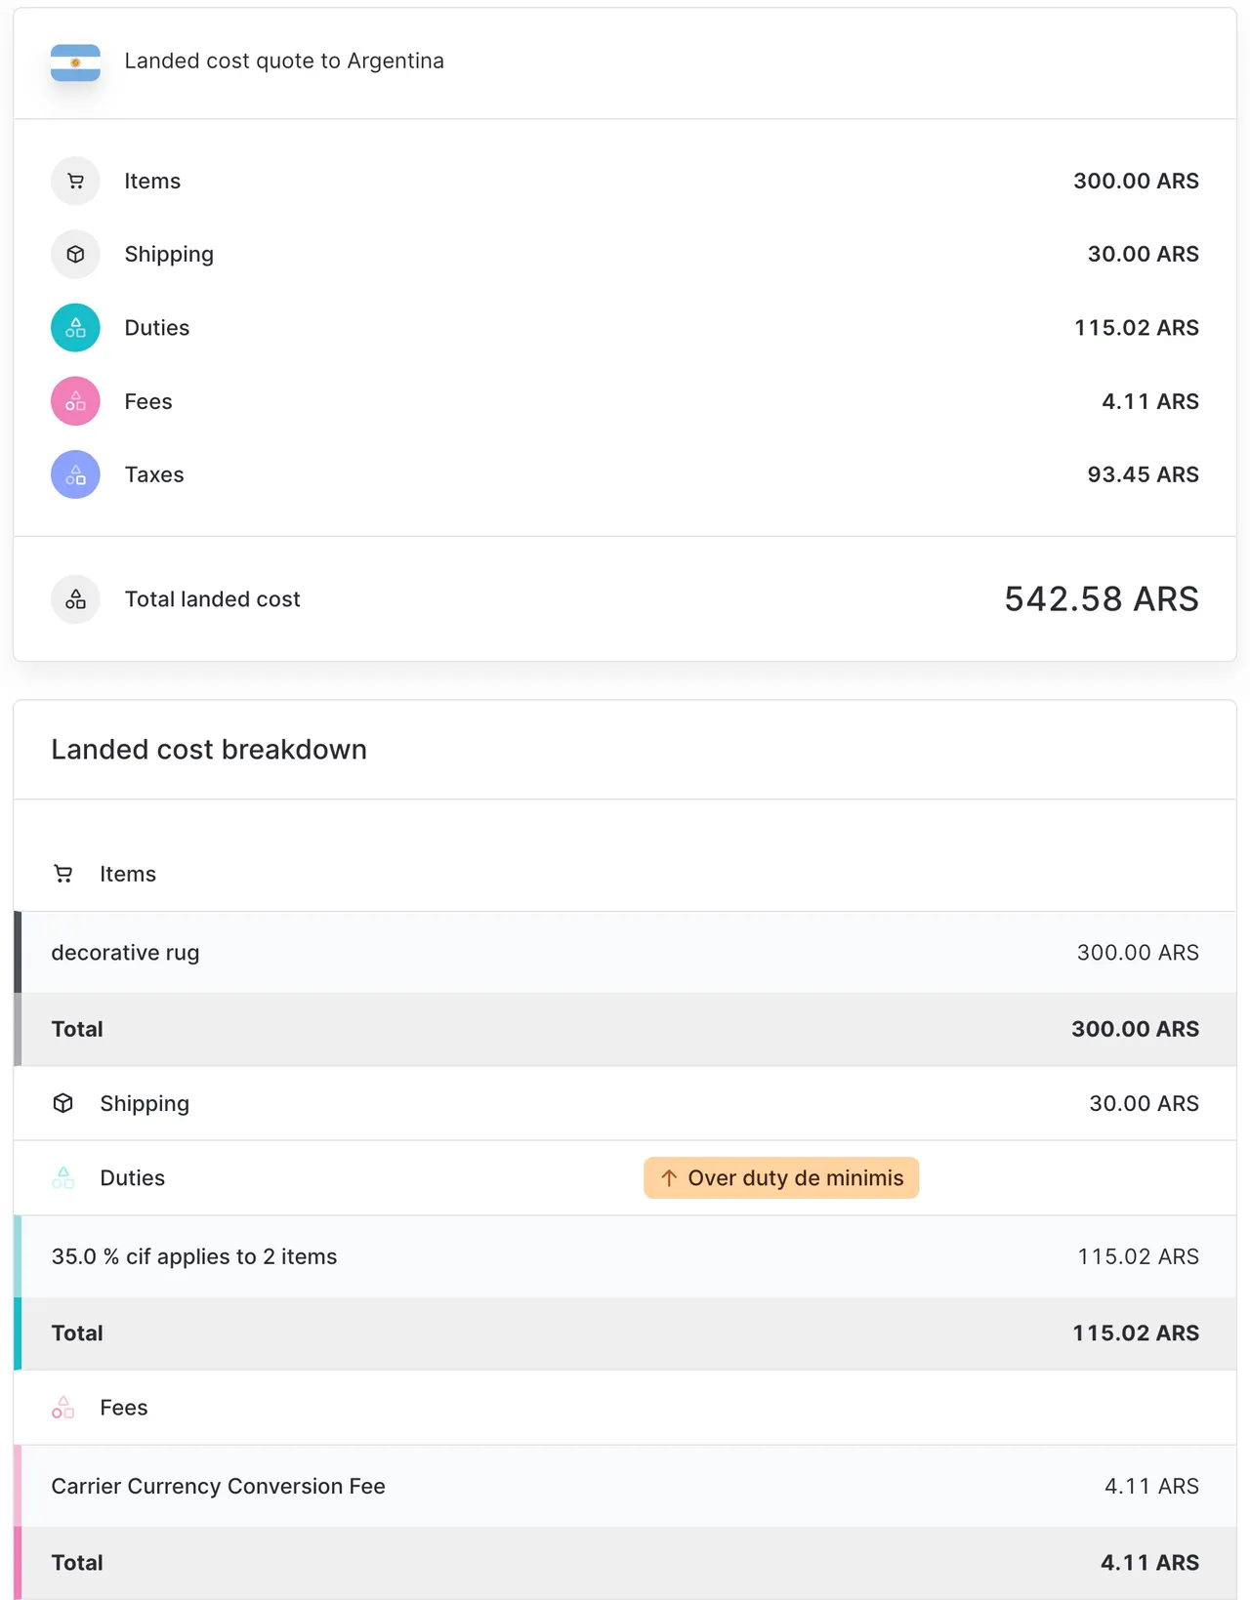1250x1600 pixels.
Task: Click the Argentina flag icon
Action: tap(75, 62)
